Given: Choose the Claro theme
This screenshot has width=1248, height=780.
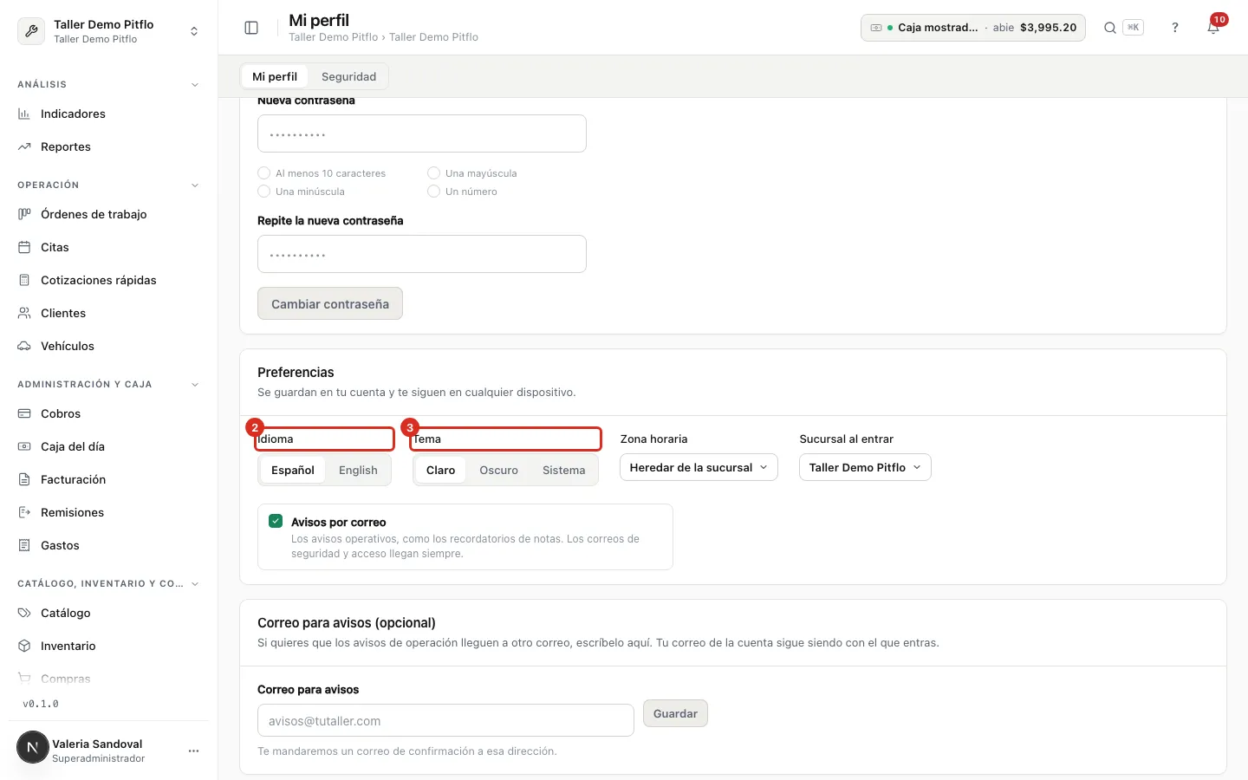Looking at the screenshot, I should click(440, 470).
